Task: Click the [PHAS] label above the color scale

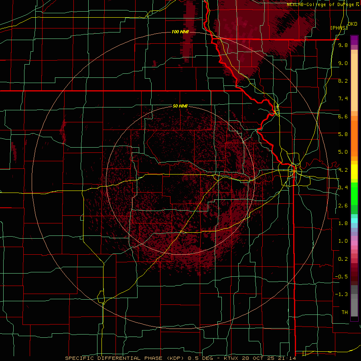Action: pos(339,28)
